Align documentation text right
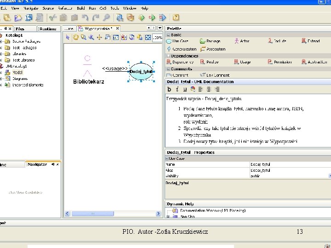The width and height of the screenshot is (331, 248). [217, 89]
